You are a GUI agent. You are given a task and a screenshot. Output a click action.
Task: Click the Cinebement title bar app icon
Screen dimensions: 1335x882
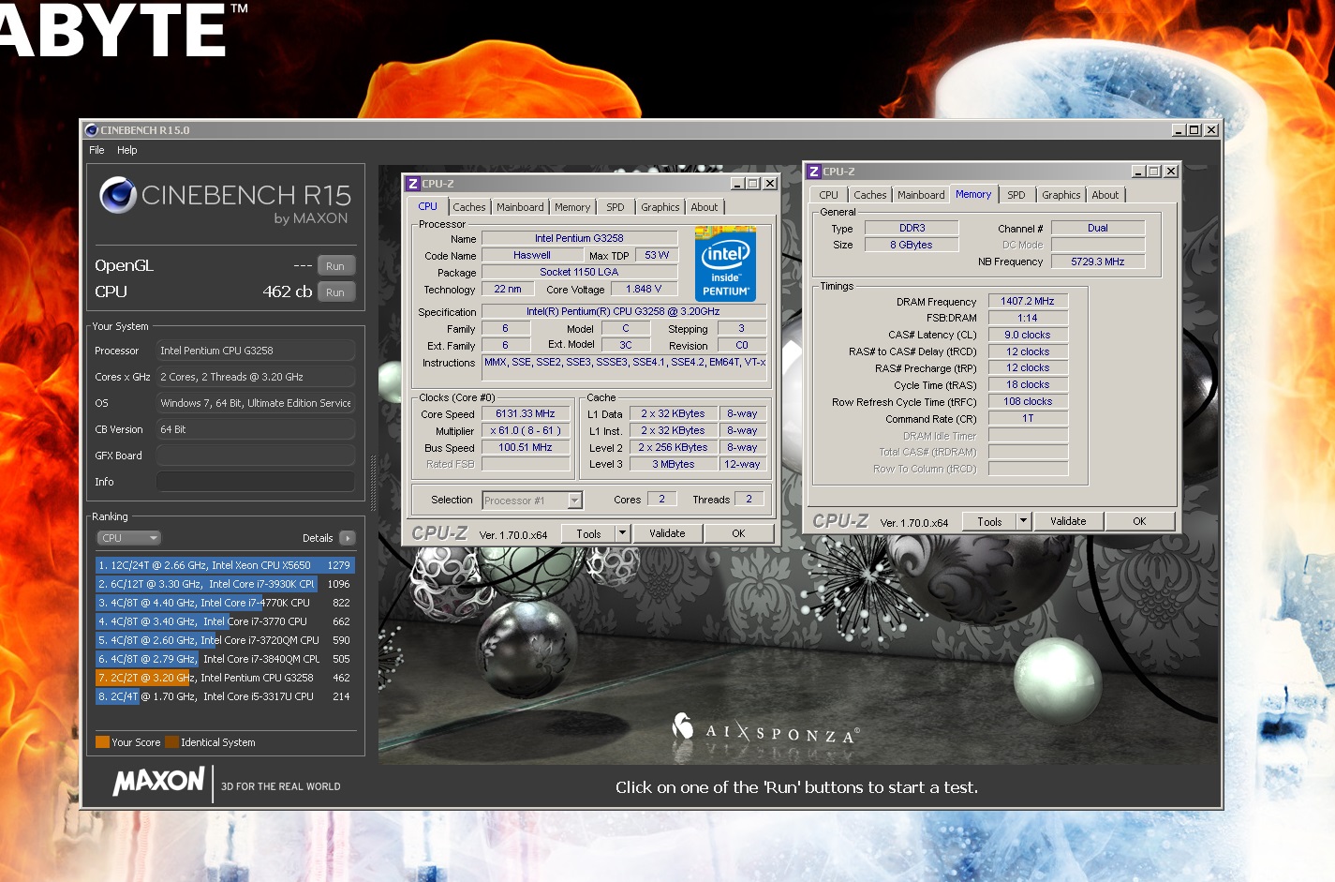click(x=92, y=130)
